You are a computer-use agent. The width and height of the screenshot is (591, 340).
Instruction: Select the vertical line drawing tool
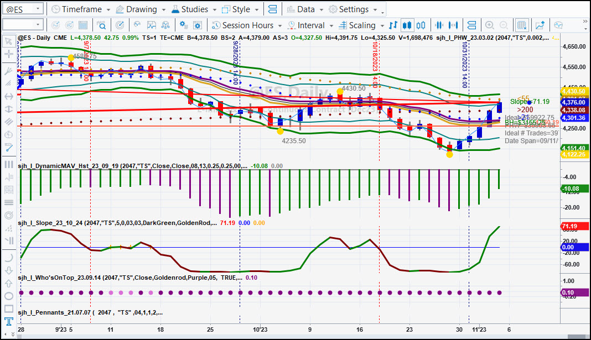pos(8,109)
